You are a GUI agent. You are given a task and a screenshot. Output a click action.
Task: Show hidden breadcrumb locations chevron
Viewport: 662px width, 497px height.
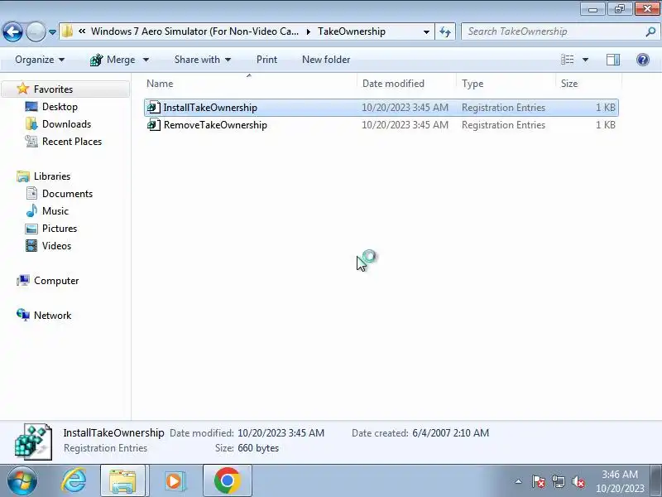[82, 31]
